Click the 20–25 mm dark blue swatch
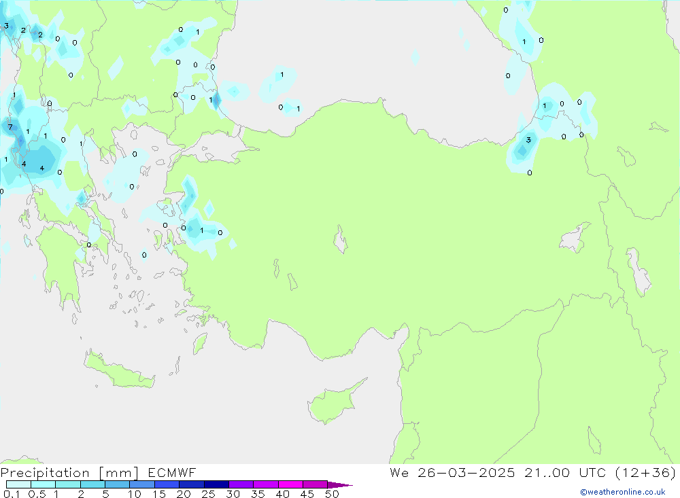 (192, 484)
